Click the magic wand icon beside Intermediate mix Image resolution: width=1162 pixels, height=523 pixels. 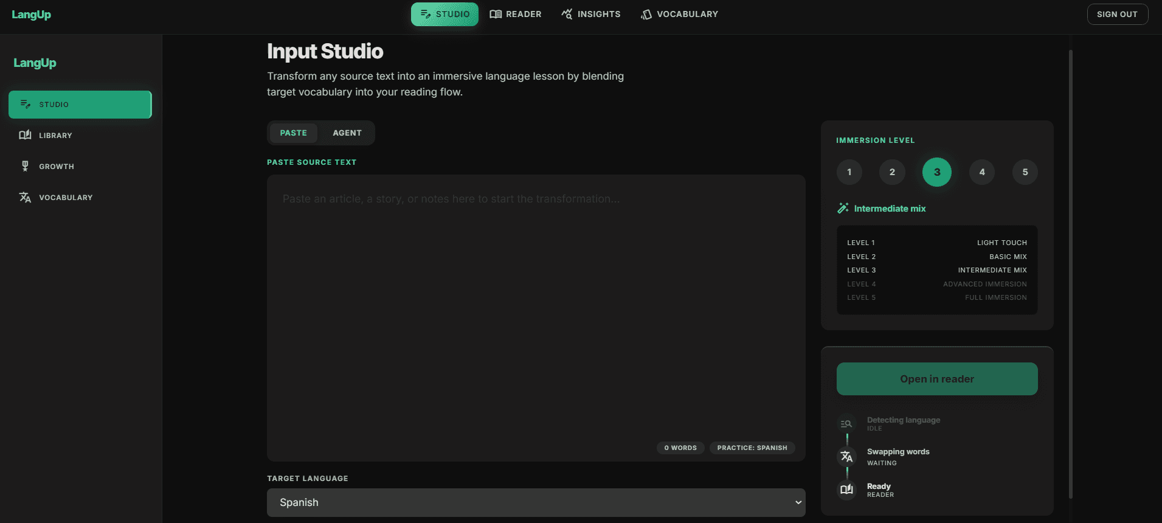[x=843, y=208]
